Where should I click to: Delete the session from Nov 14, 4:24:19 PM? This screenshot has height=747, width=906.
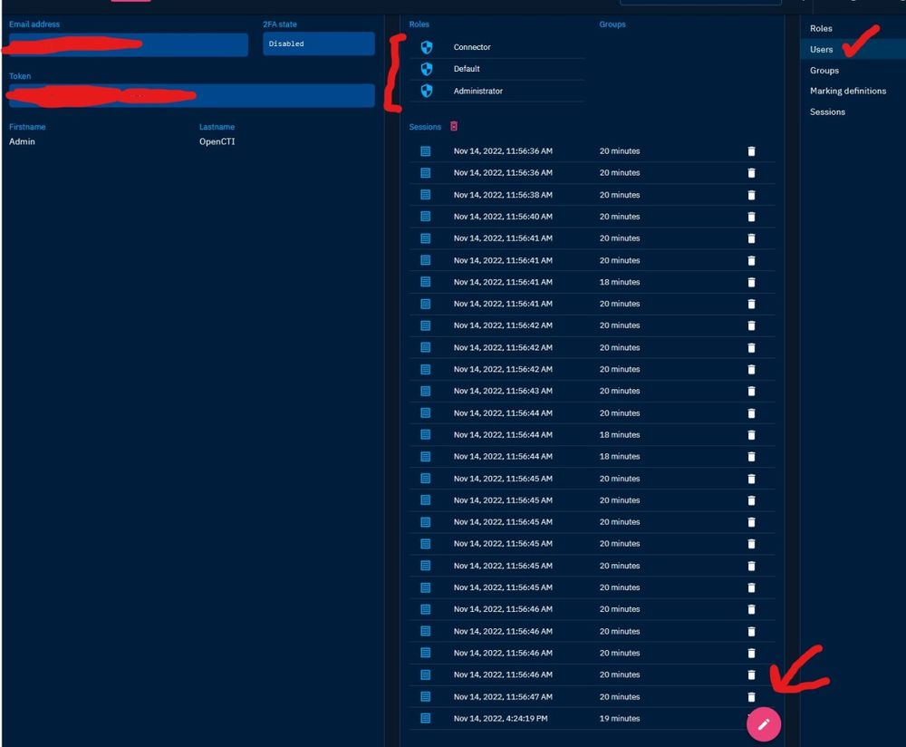751,718
